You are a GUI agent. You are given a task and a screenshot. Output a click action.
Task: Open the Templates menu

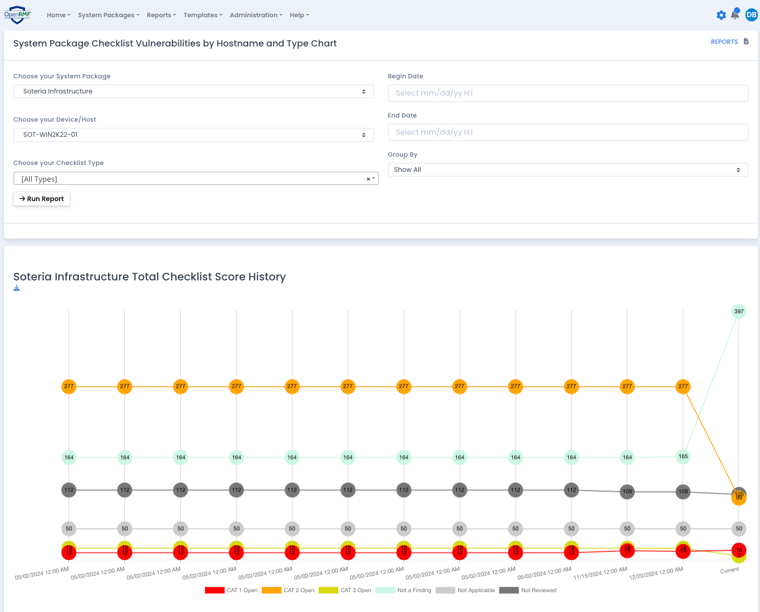coord(203,15)
